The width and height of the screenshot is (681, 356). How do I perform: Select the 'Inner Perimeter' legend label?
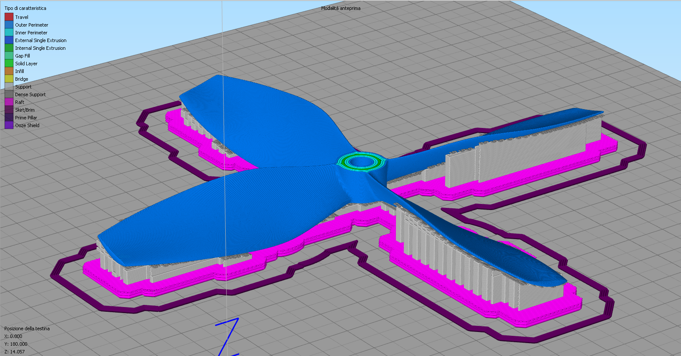click(31, 33)
